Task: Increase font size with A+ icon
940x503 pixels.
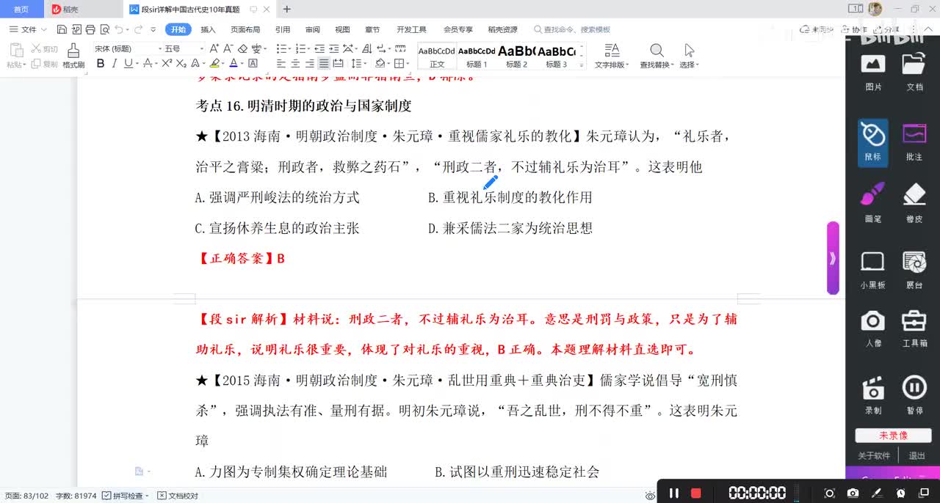Action: 214,48
